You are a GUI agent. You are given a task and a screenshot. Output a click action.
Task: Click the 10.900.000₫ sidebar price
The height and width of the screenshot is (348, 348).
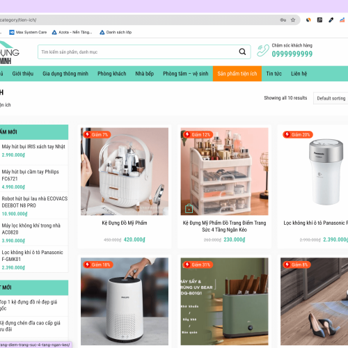click(x=15, y=214)
